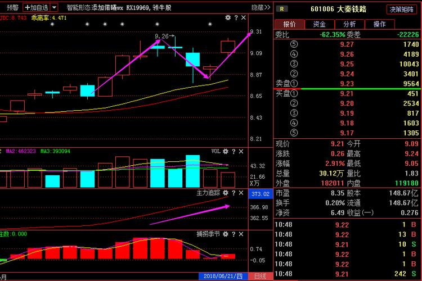
Task: Select sell level 5 price 9.27
Action: 347,44
